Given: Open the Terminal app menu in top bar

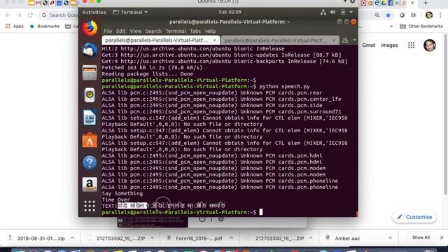Looking at the screenshot, I should 130,13.
